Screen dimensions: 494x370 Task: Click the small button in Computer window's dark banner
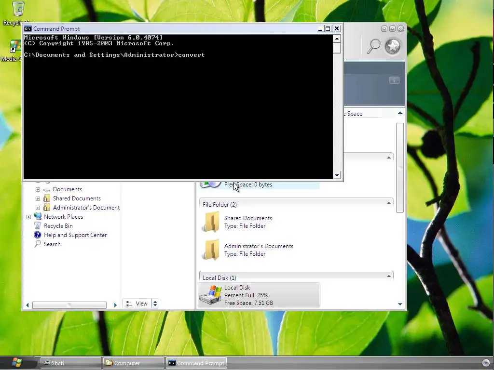[x=394, y=80]
